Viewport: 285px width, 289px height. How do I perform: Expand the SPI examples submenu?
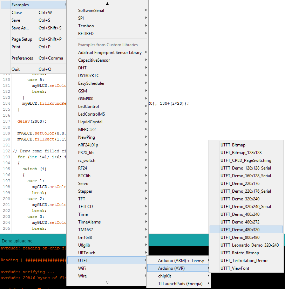tap(107, 18)
